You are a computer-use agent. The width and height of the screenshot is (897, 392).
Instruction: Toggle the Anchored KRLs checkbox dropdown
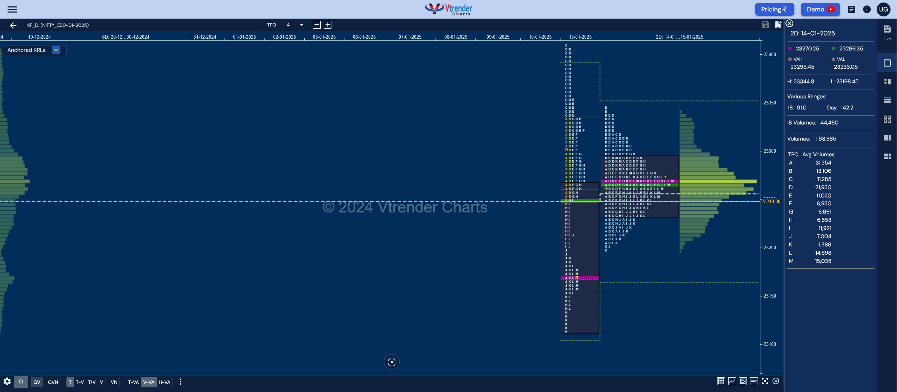pos(56,50)
